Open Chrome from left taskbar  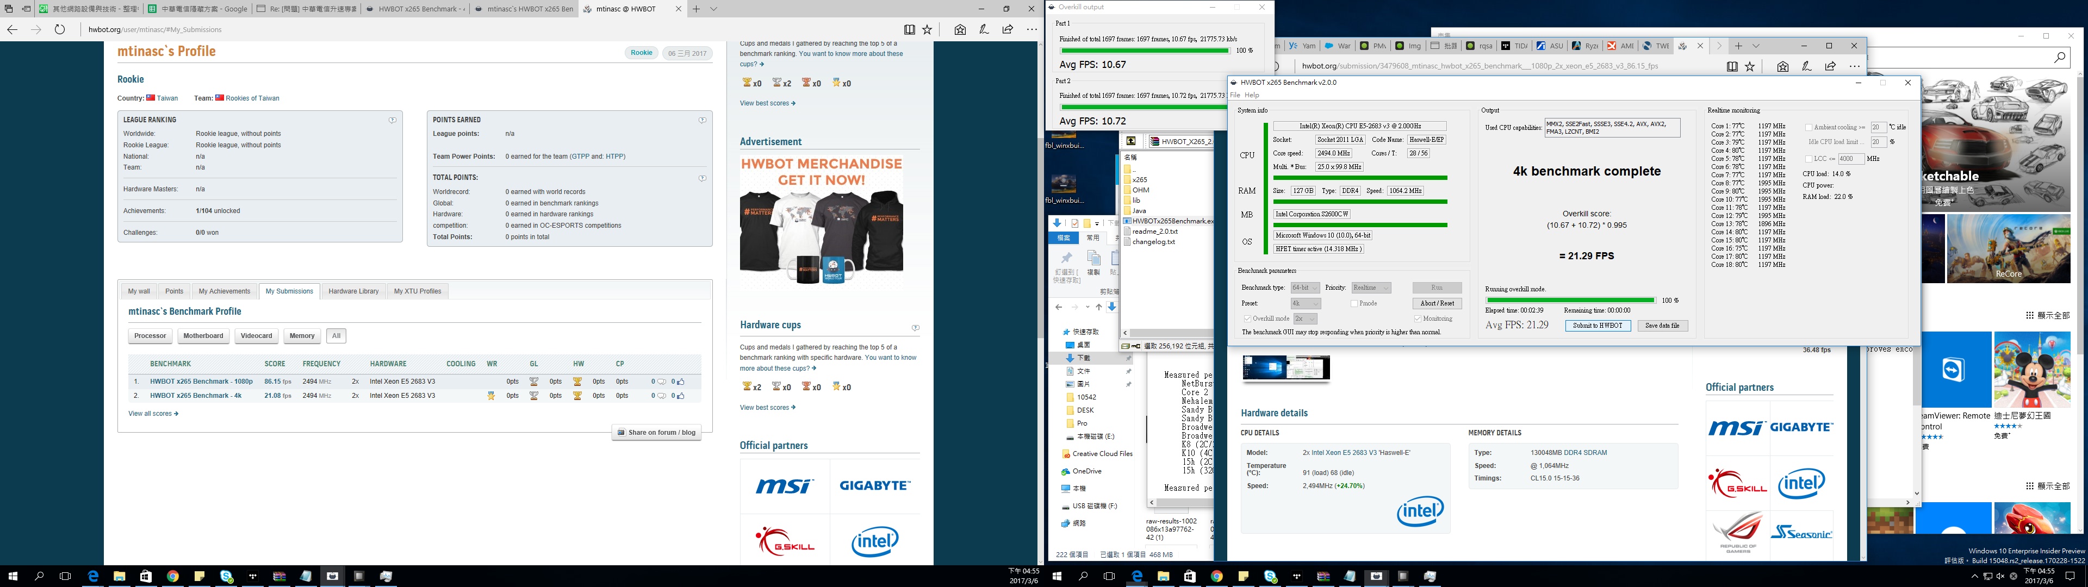point(173,577)
